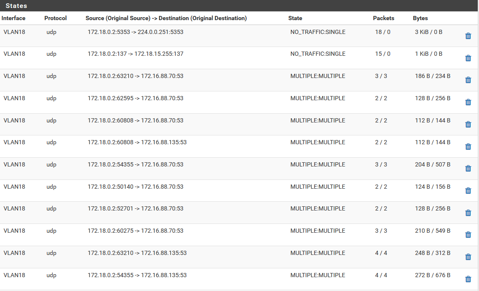Screen dimensions: 479x291
Task: Click MULTIPLE:MULTIPLE in the 62595 row
Action: [318, 99]
